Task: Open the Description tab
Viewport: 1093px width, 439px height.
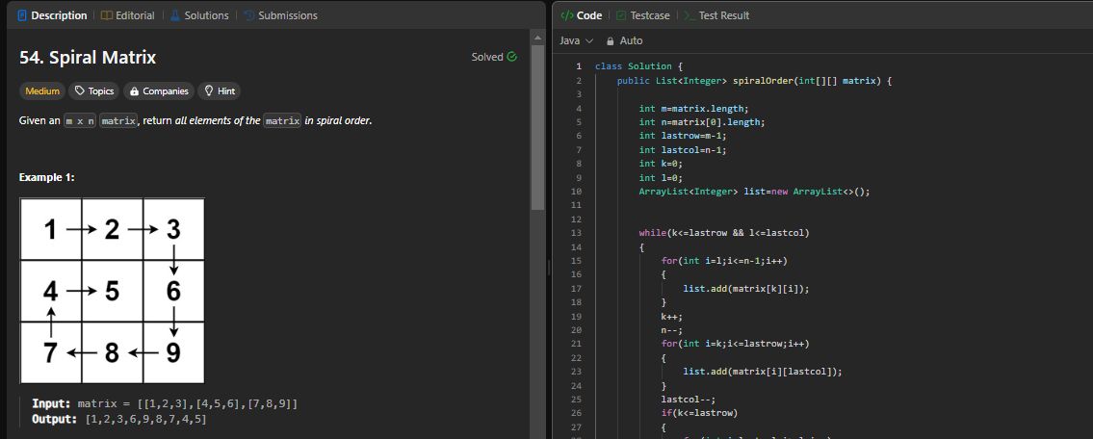Action: (52, 15)
